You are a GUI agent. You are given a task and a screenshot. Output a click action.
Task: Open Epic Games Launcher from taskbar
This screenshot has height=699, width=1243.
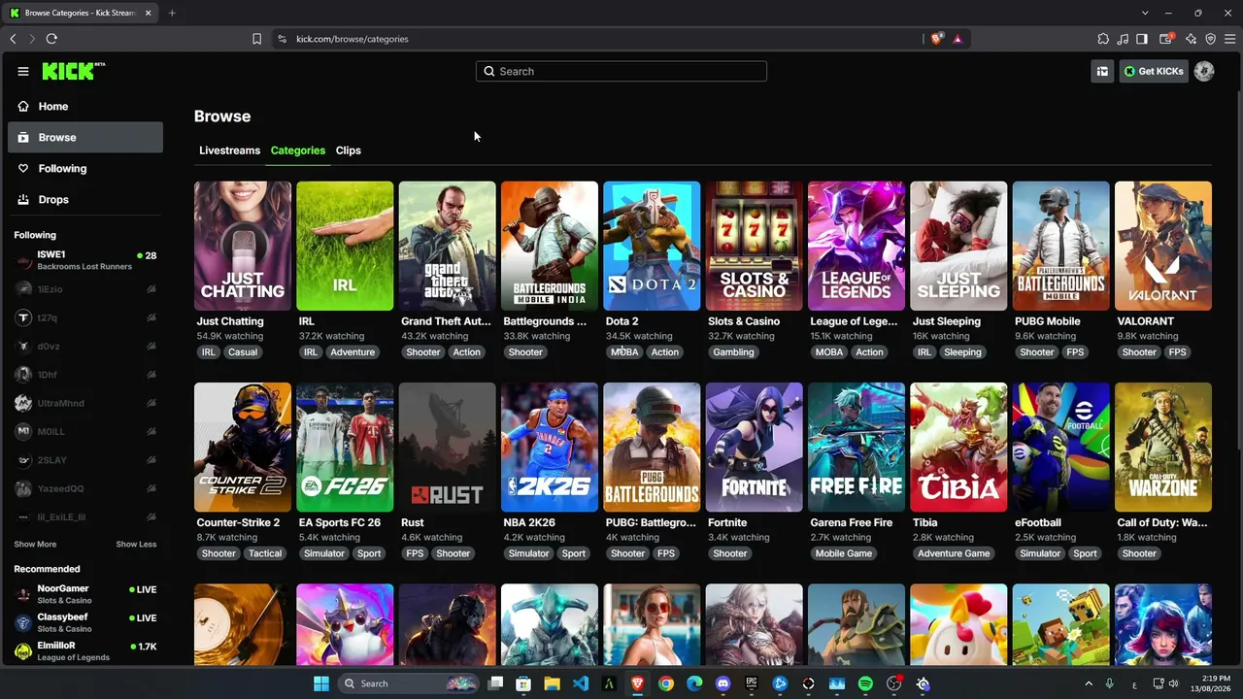tap(752, 683)
